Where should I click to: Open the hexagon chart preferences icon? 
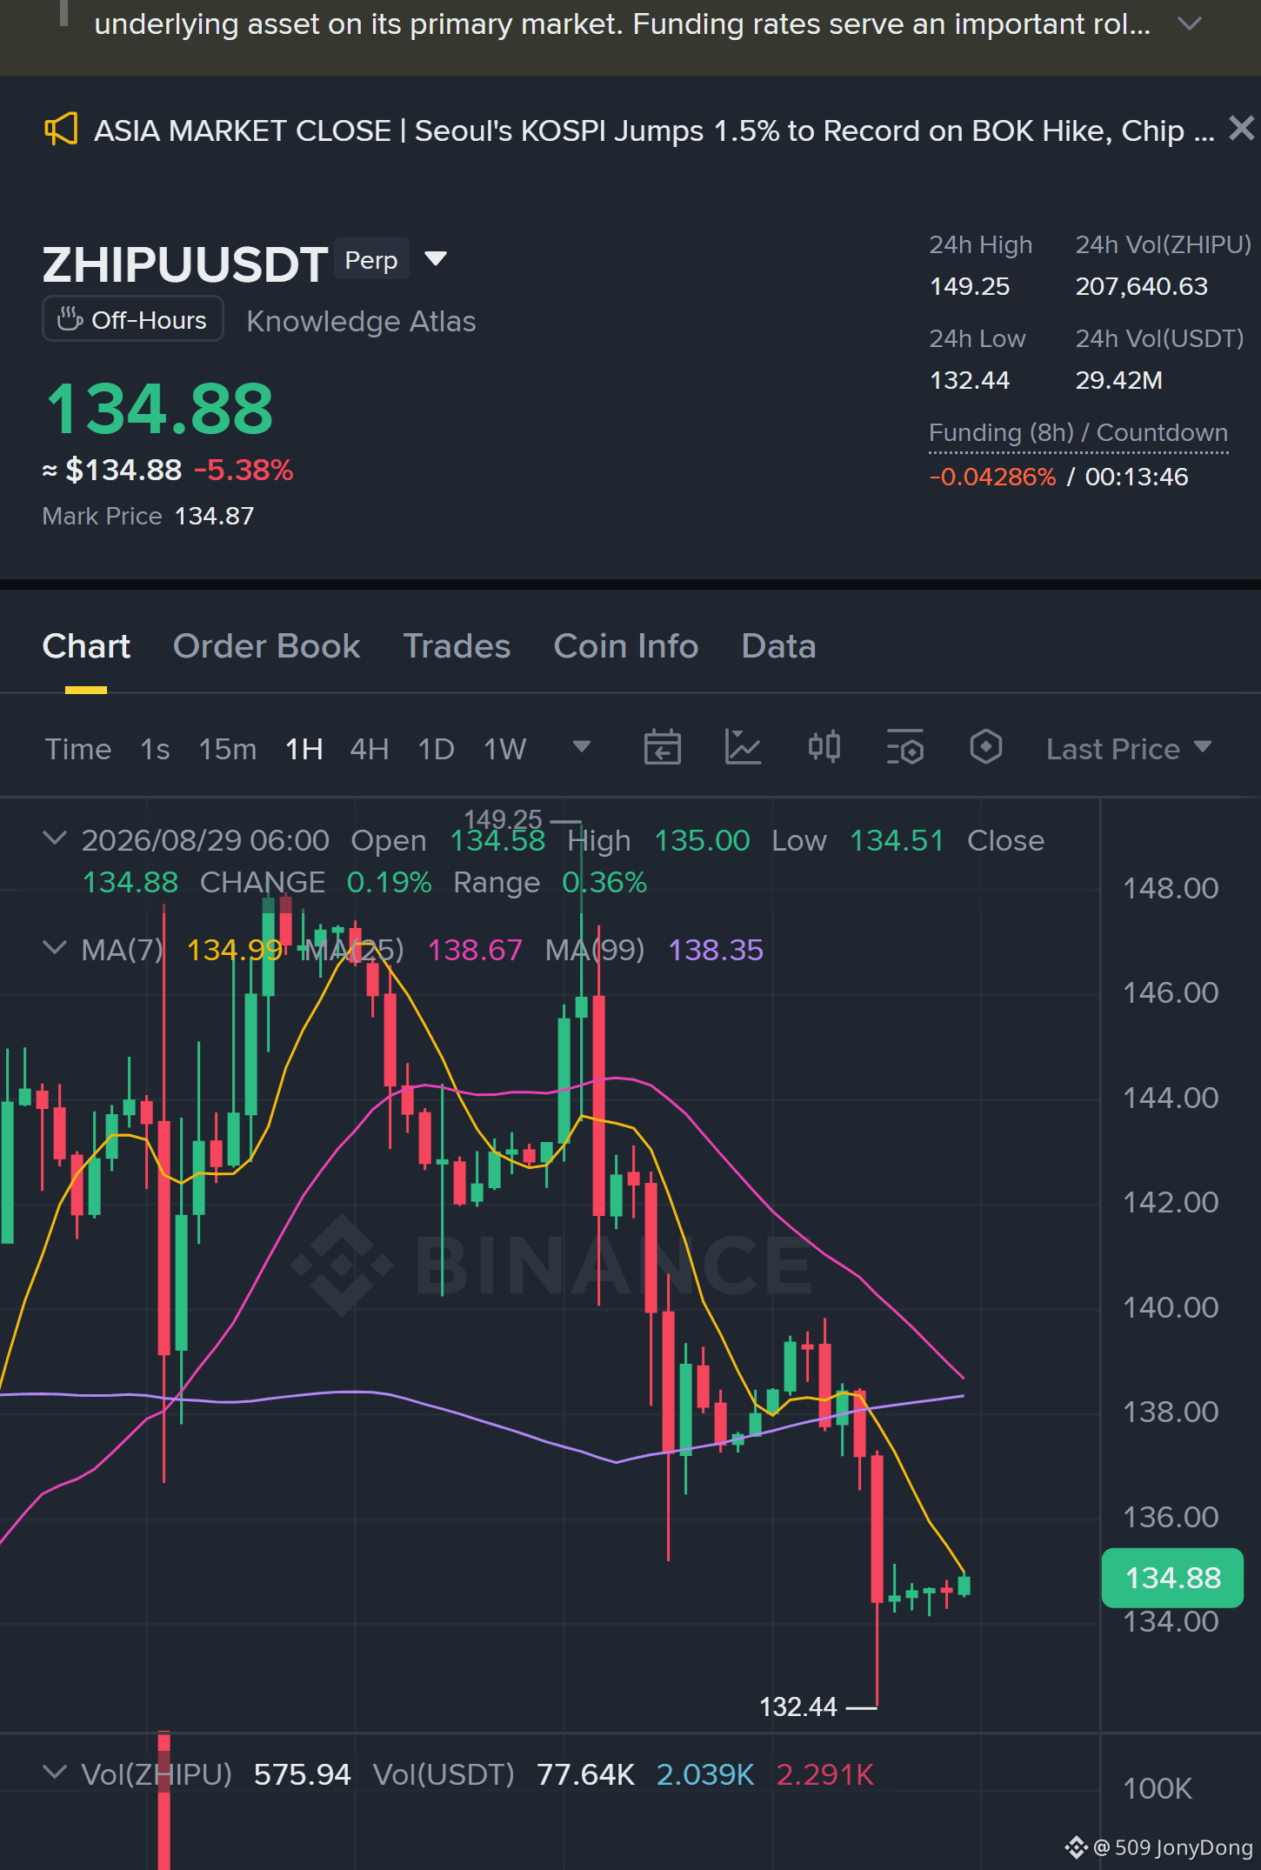(x=986, y=747)
